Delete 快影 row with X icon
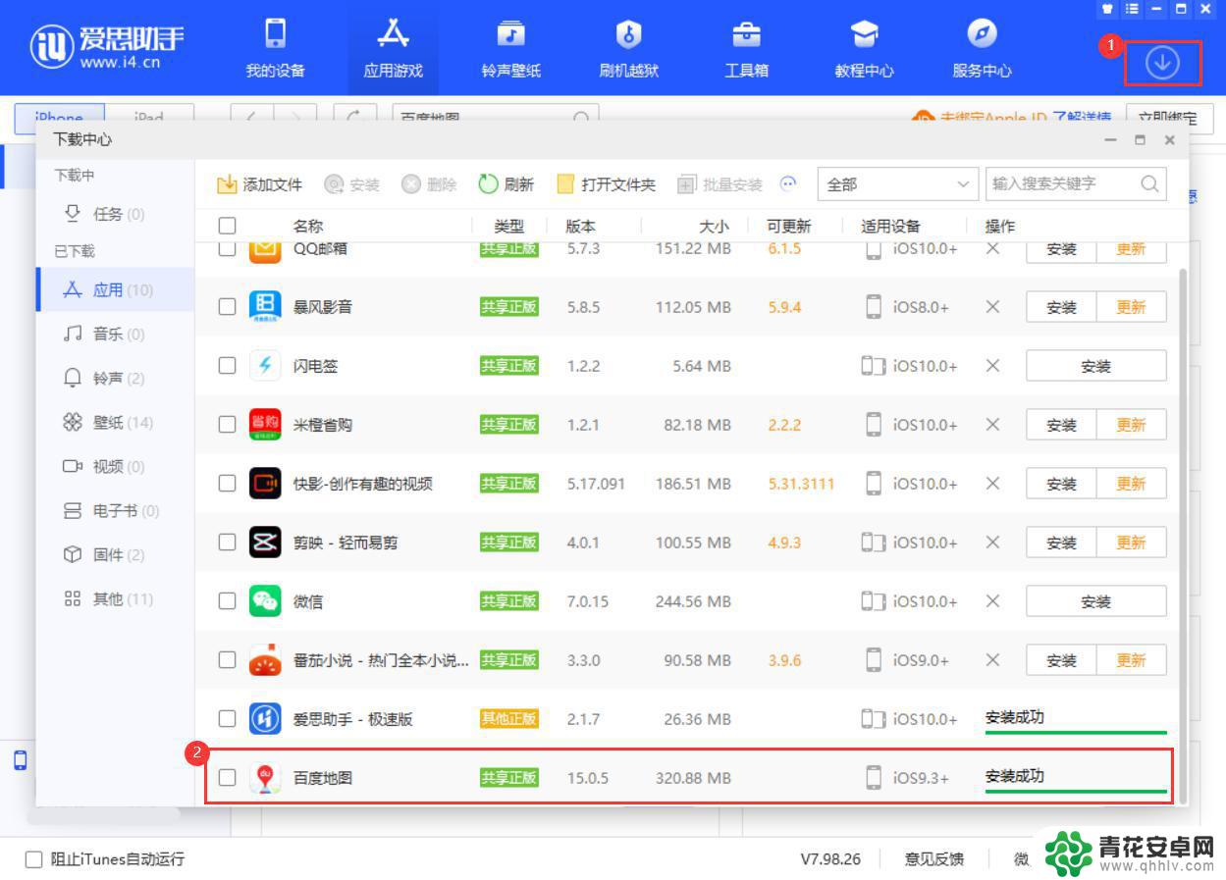Viewport: 1226px width, 880px height. pos(992,484)
